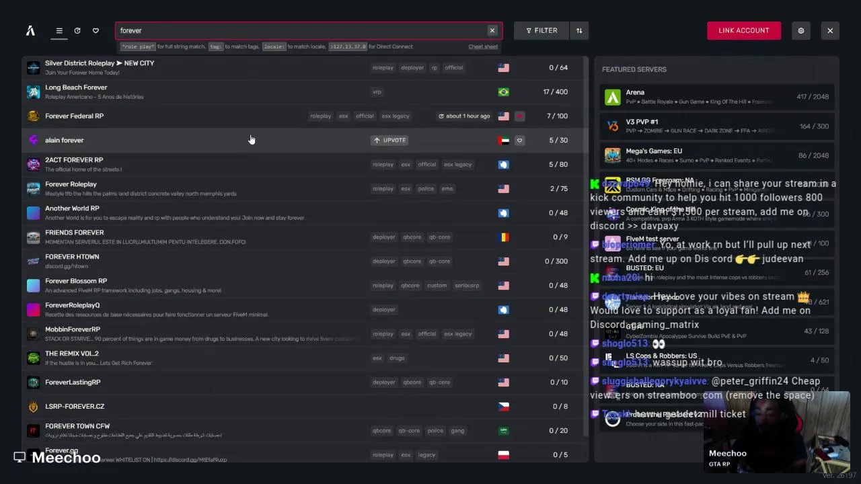
Task: Click the Meechoo webcam overlay thumbnail
Action: click(x=777, y=432)
